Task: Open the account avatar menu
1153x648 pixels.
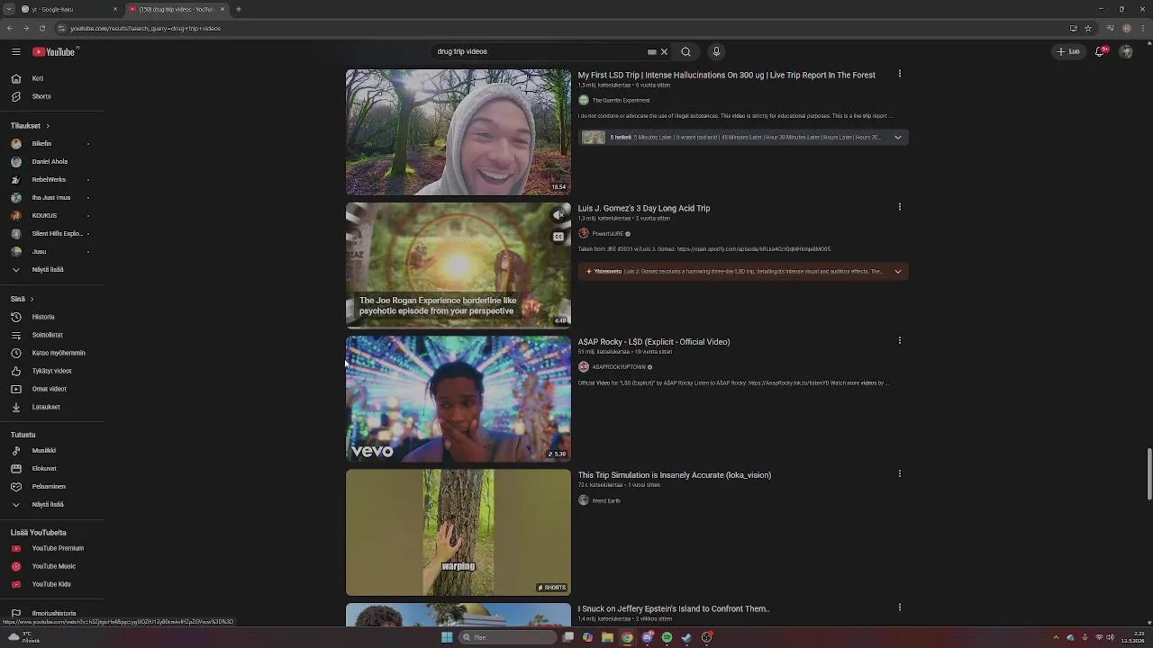Action: [x=1126, y=51]
